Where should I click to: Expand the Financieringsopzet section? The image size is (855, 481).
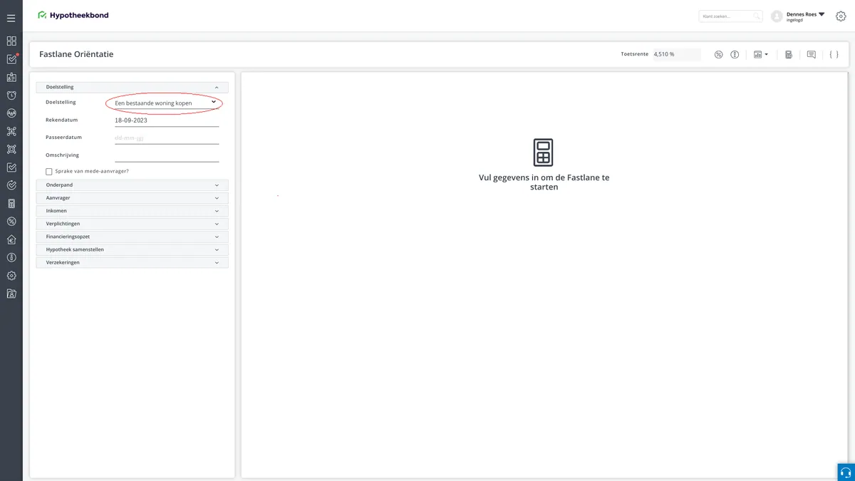pyautogui.click(x=133, y=237)
